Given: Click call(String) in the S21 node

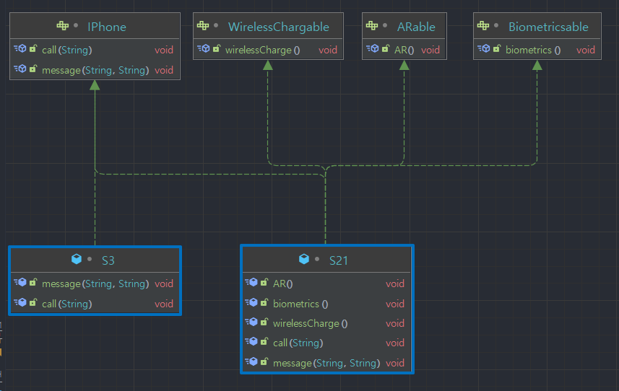Looking at the screenshot, I should coord(298,343).
